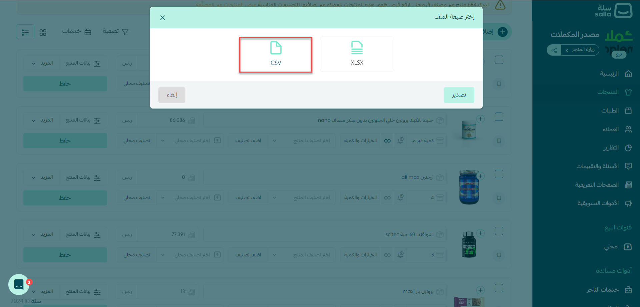Click the add-image plus on the اشواقندا scitec thumbnail
This screenshot has width=640, height=307.
(480, 233)
